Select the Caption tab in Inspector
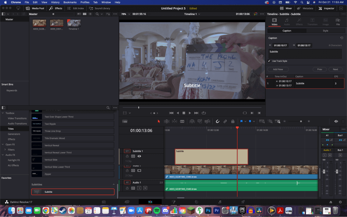Viewport: 347px width, 217px height. [287, 31]
